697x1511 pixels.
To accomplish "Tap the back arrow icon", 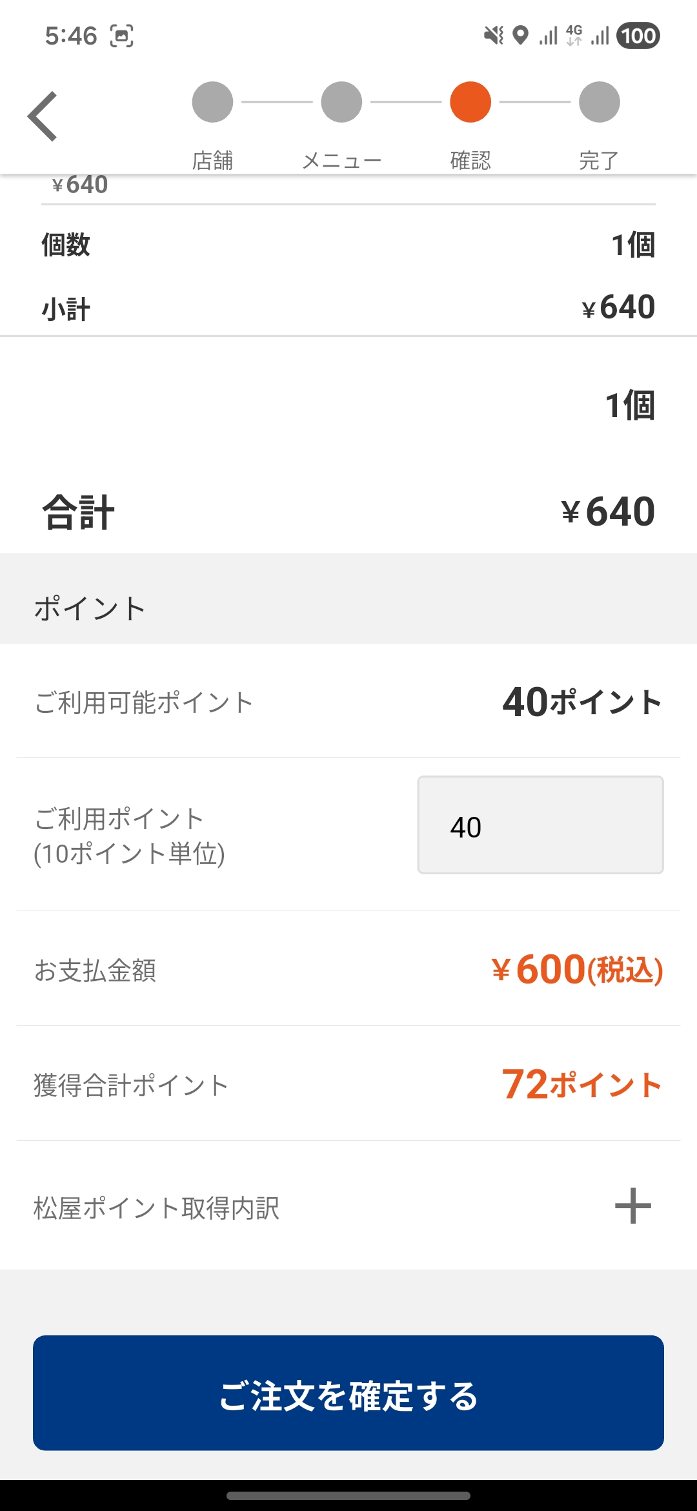I will pyautogui.click(x=43, y=116).
